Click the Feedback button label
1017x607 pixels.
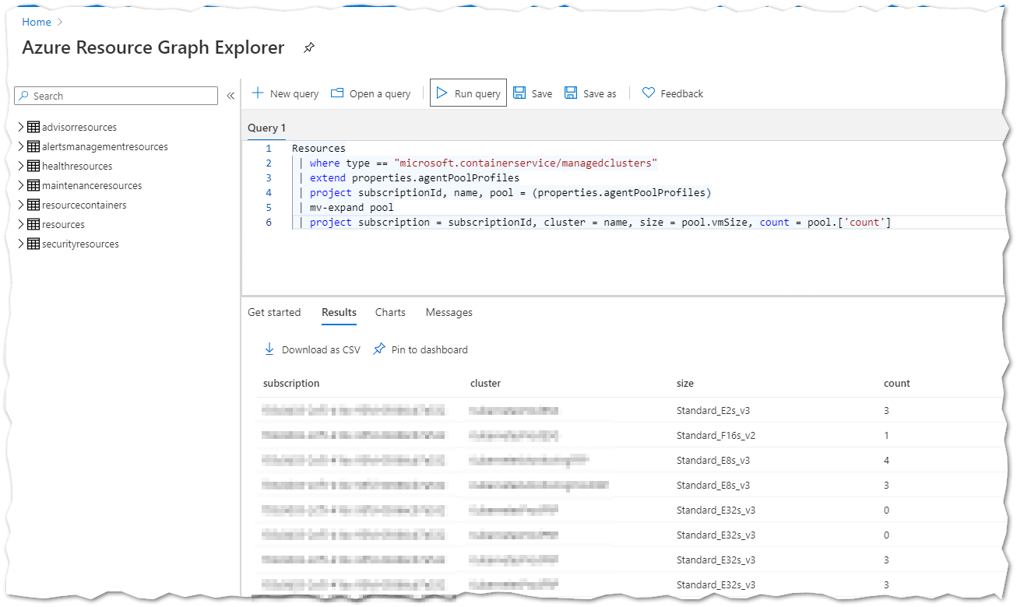[x=681, y=93]
